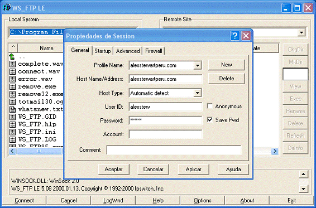Click the Account input field

(165, 134)
